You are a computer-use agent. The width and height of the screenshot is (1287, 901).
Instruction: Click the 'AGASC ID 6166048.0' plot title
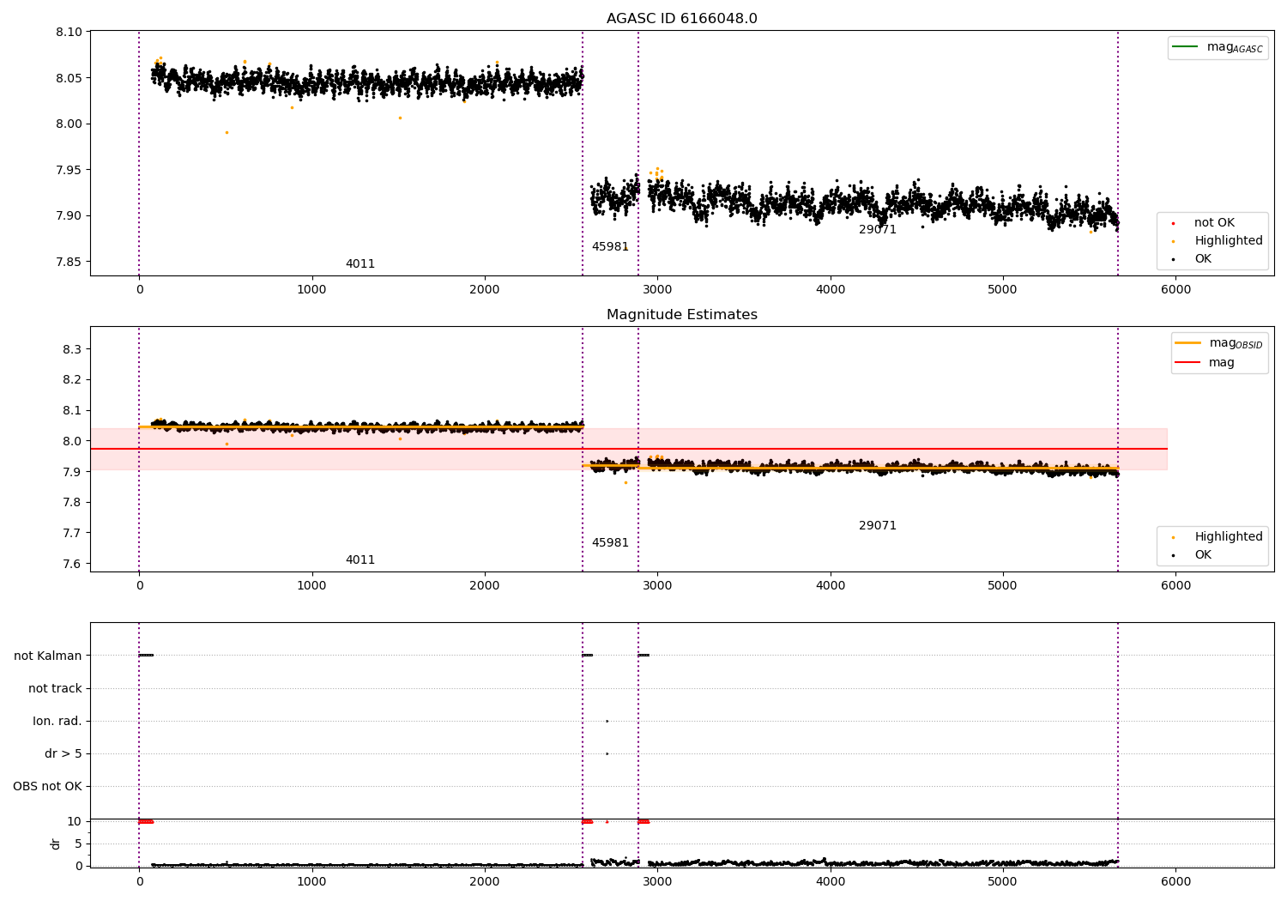point(681,19)
